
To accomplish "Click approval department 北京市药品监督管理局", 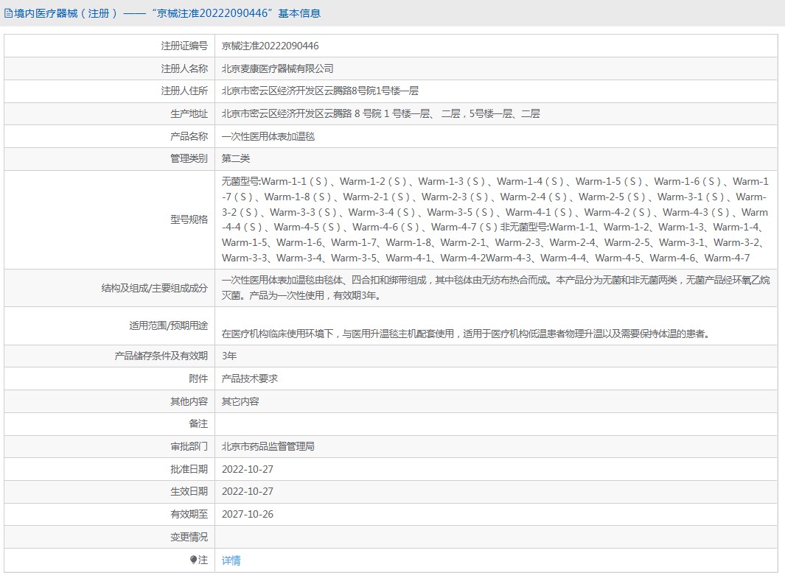I will (x=268, y=446).
